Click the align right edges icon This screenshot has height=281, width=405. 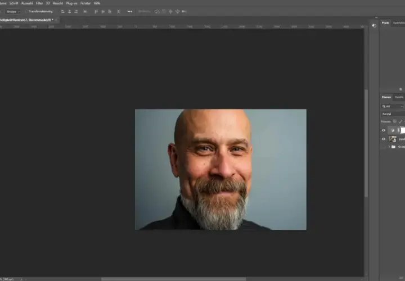tap(76, 11)
